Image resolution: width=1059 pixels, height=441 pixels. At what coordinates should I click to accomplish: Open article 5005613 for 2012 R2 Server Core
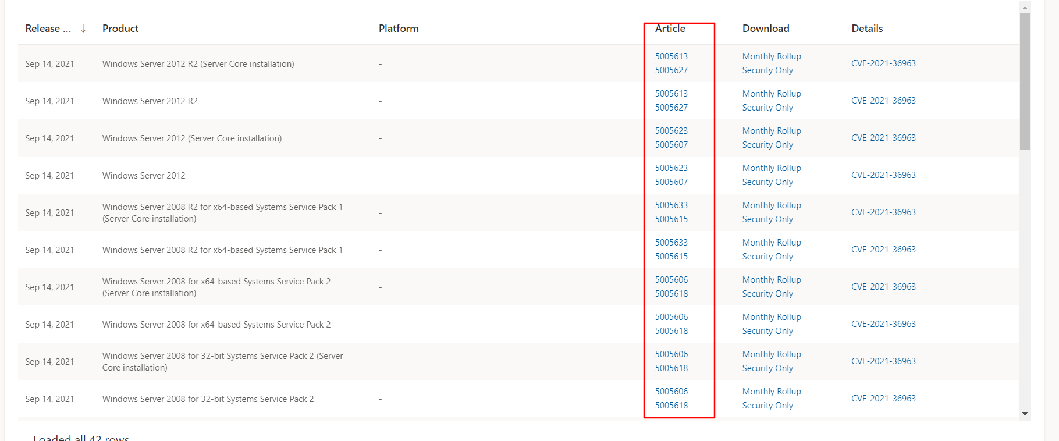[x=671, y=56]
